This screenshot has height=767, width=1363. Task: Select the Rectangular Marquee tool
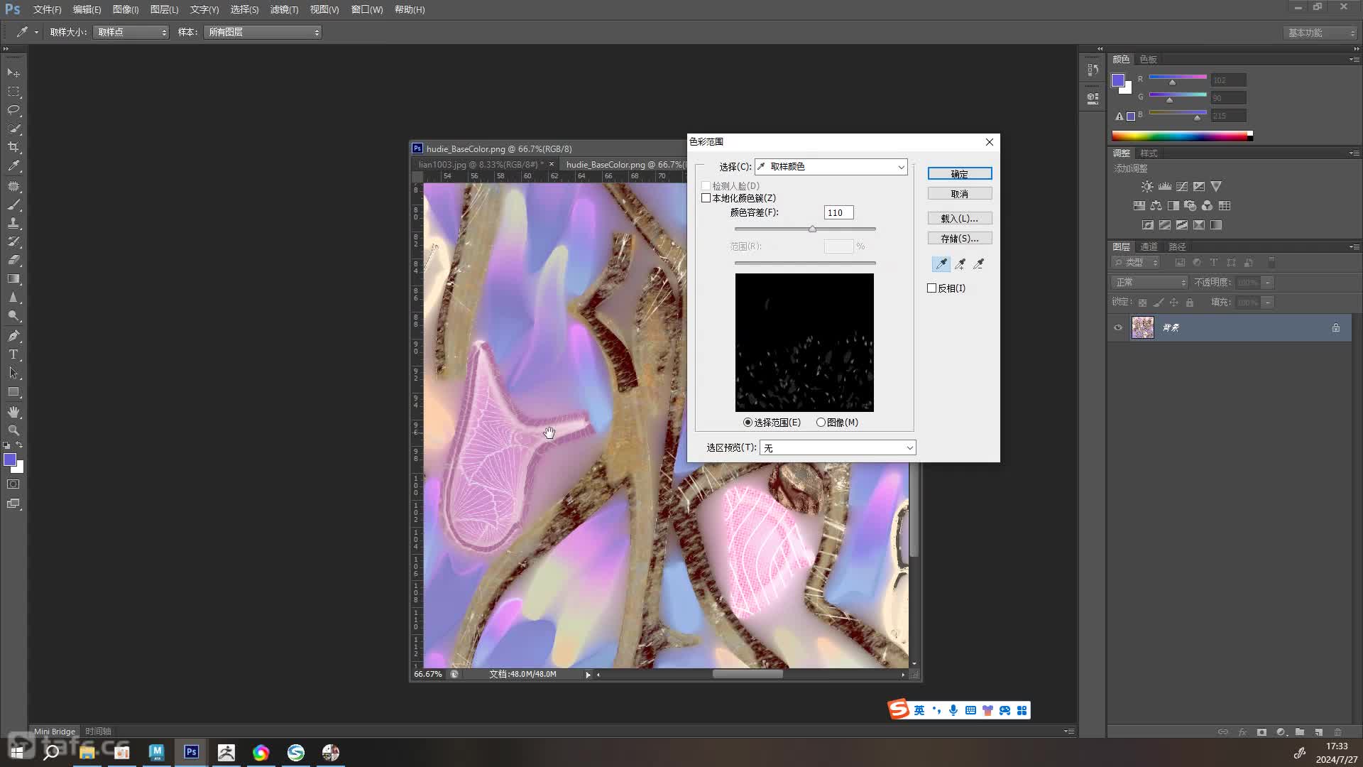coord(13,92)
